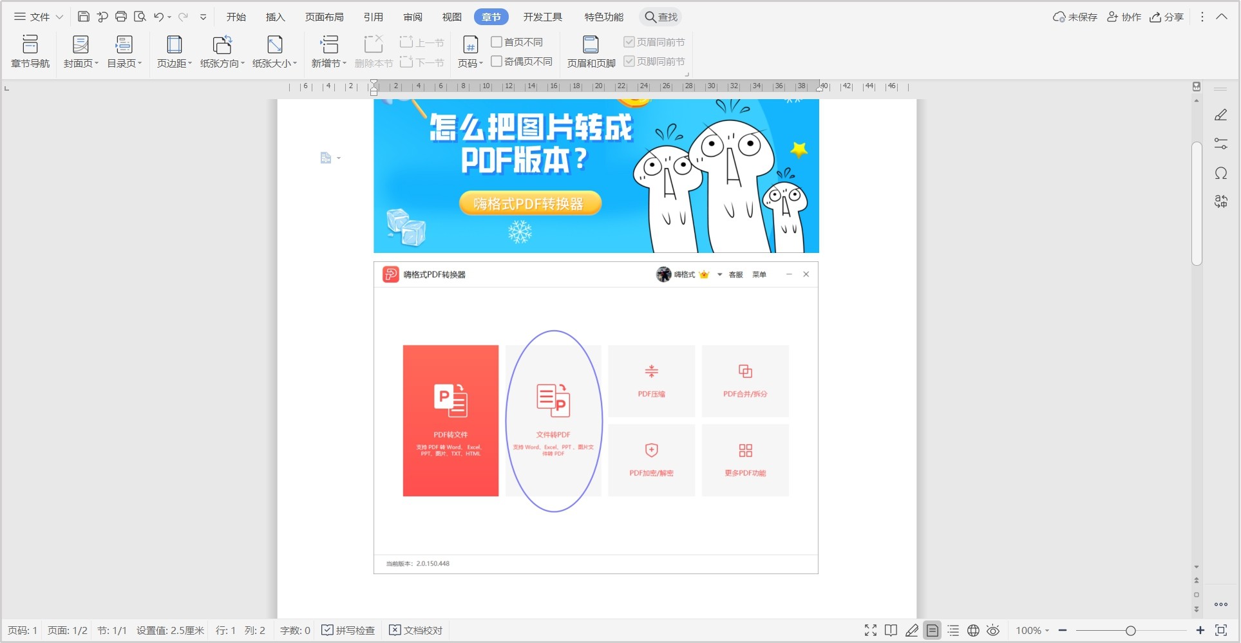Open the 开发工具 tab
The image size is (1241, 643).
(x=543, y=17)
